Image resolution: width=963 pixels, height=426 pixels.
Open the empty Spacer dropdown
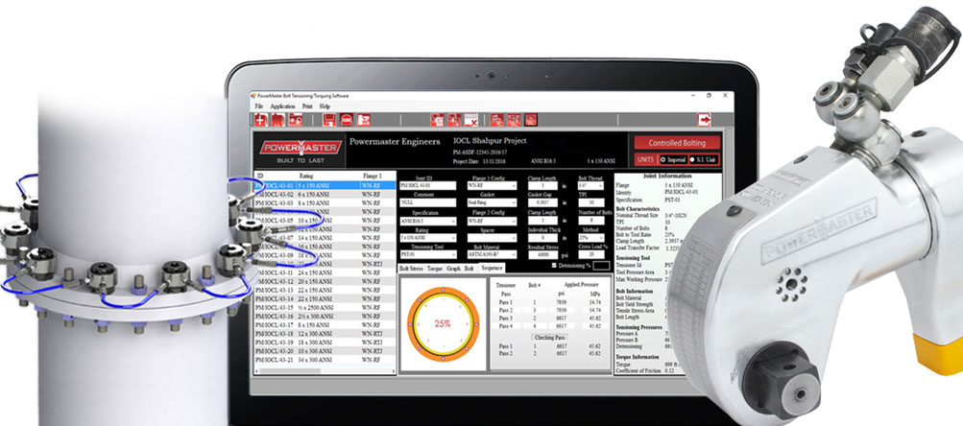pyautogui.click(x=492, y=238)
